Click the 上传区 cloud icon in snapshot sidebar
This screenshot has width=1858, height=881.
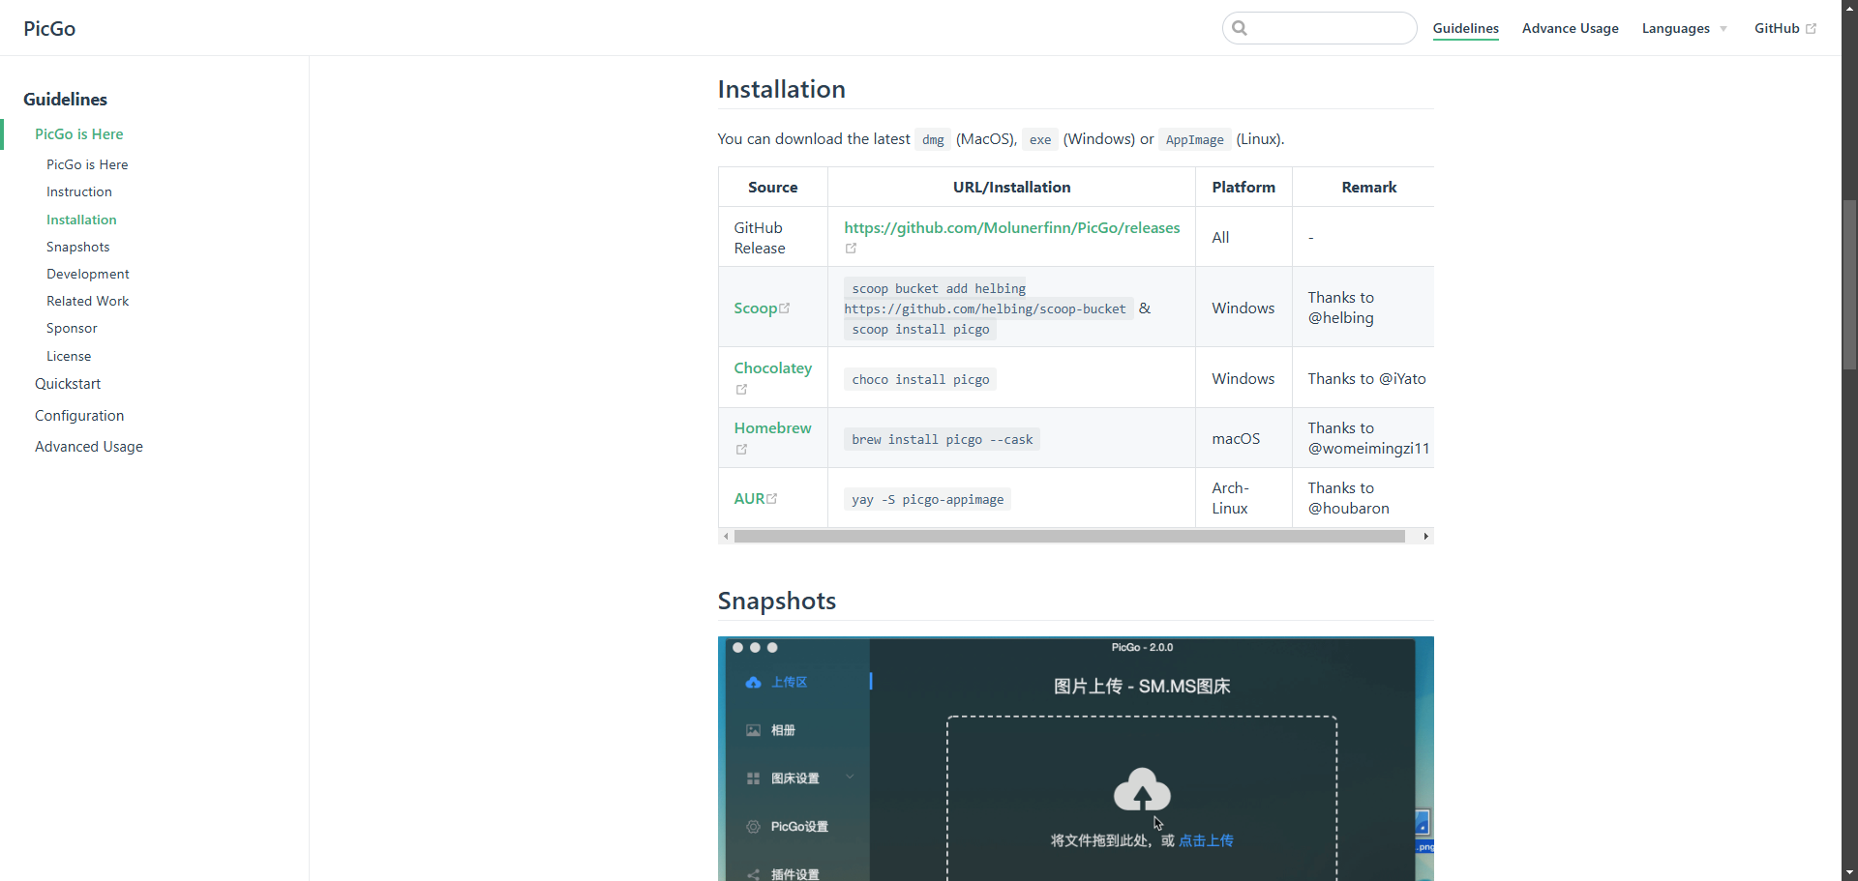[x=753, y=683]
